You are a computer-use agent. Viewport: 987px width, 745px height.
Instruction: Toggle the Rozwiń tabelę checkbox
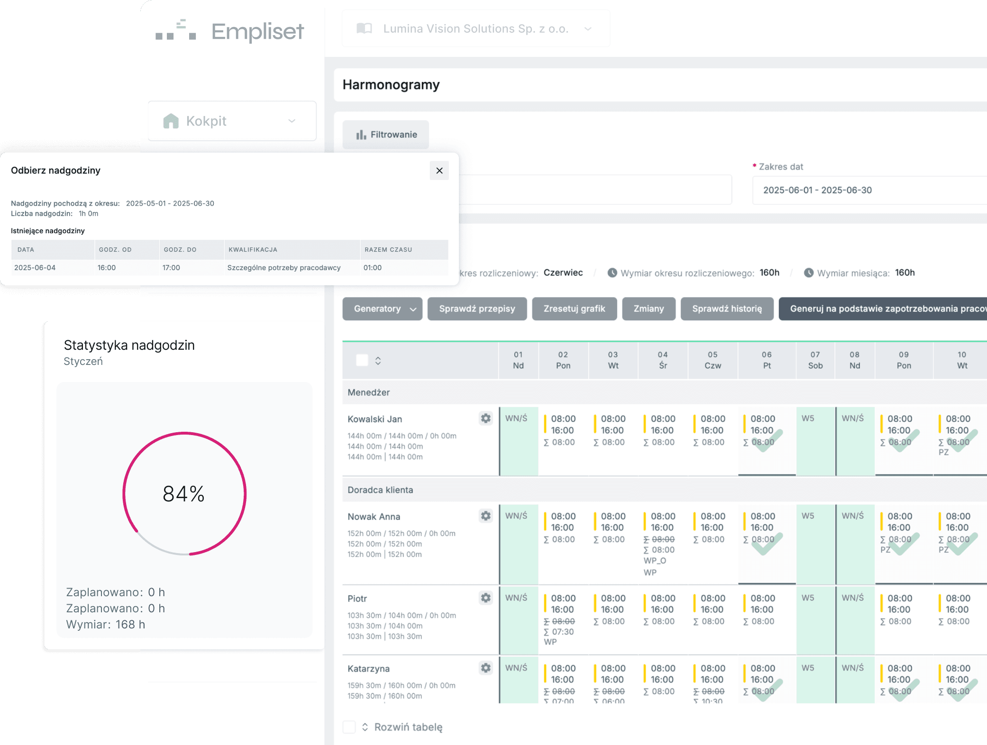pyautogui.click(x=349, y=727)
